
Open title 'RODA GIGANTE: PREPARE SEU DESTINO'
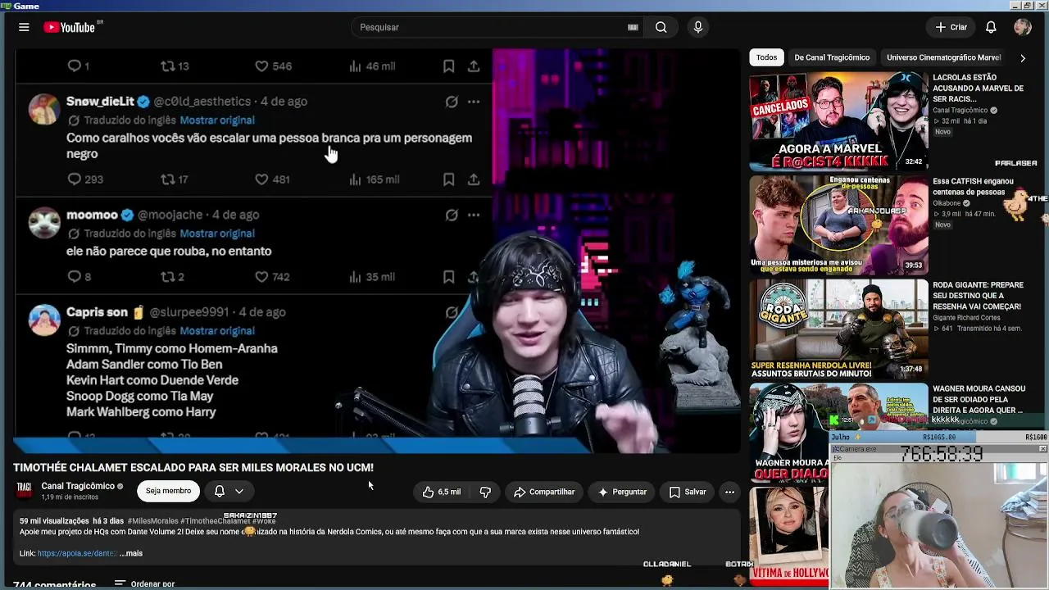click(x=978, y=296)
